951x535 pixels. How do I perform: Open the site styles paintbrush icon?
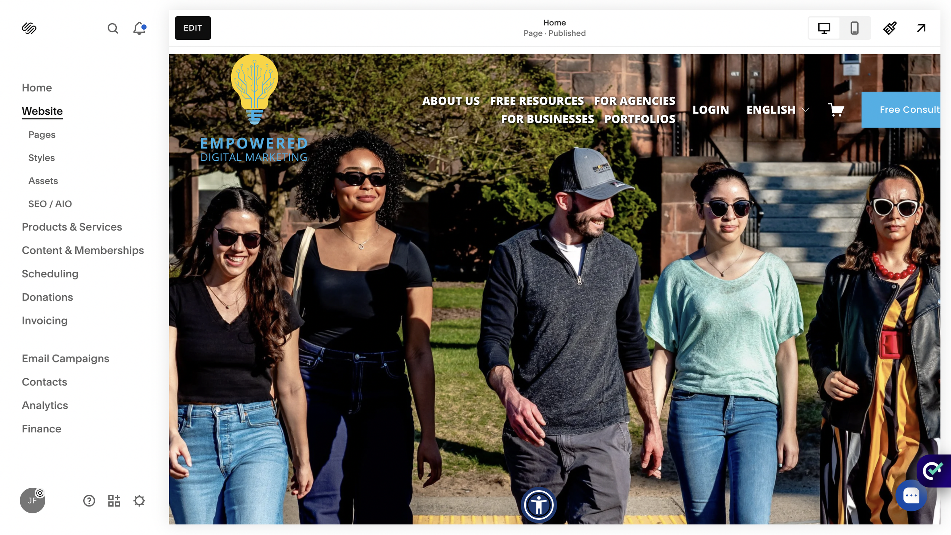click(890, 28)
